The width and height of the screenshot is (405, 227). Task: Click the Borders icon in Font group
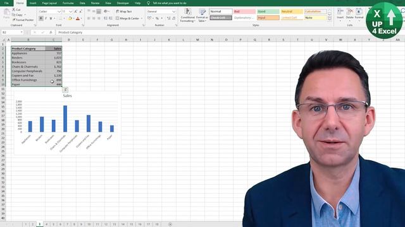(x=60, y=18)
